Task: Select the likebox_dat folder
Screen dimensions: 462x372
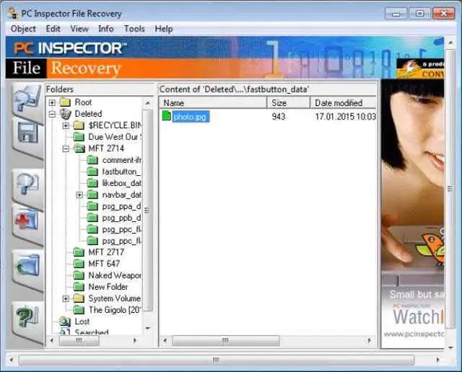Action: [x=122, y=183]
